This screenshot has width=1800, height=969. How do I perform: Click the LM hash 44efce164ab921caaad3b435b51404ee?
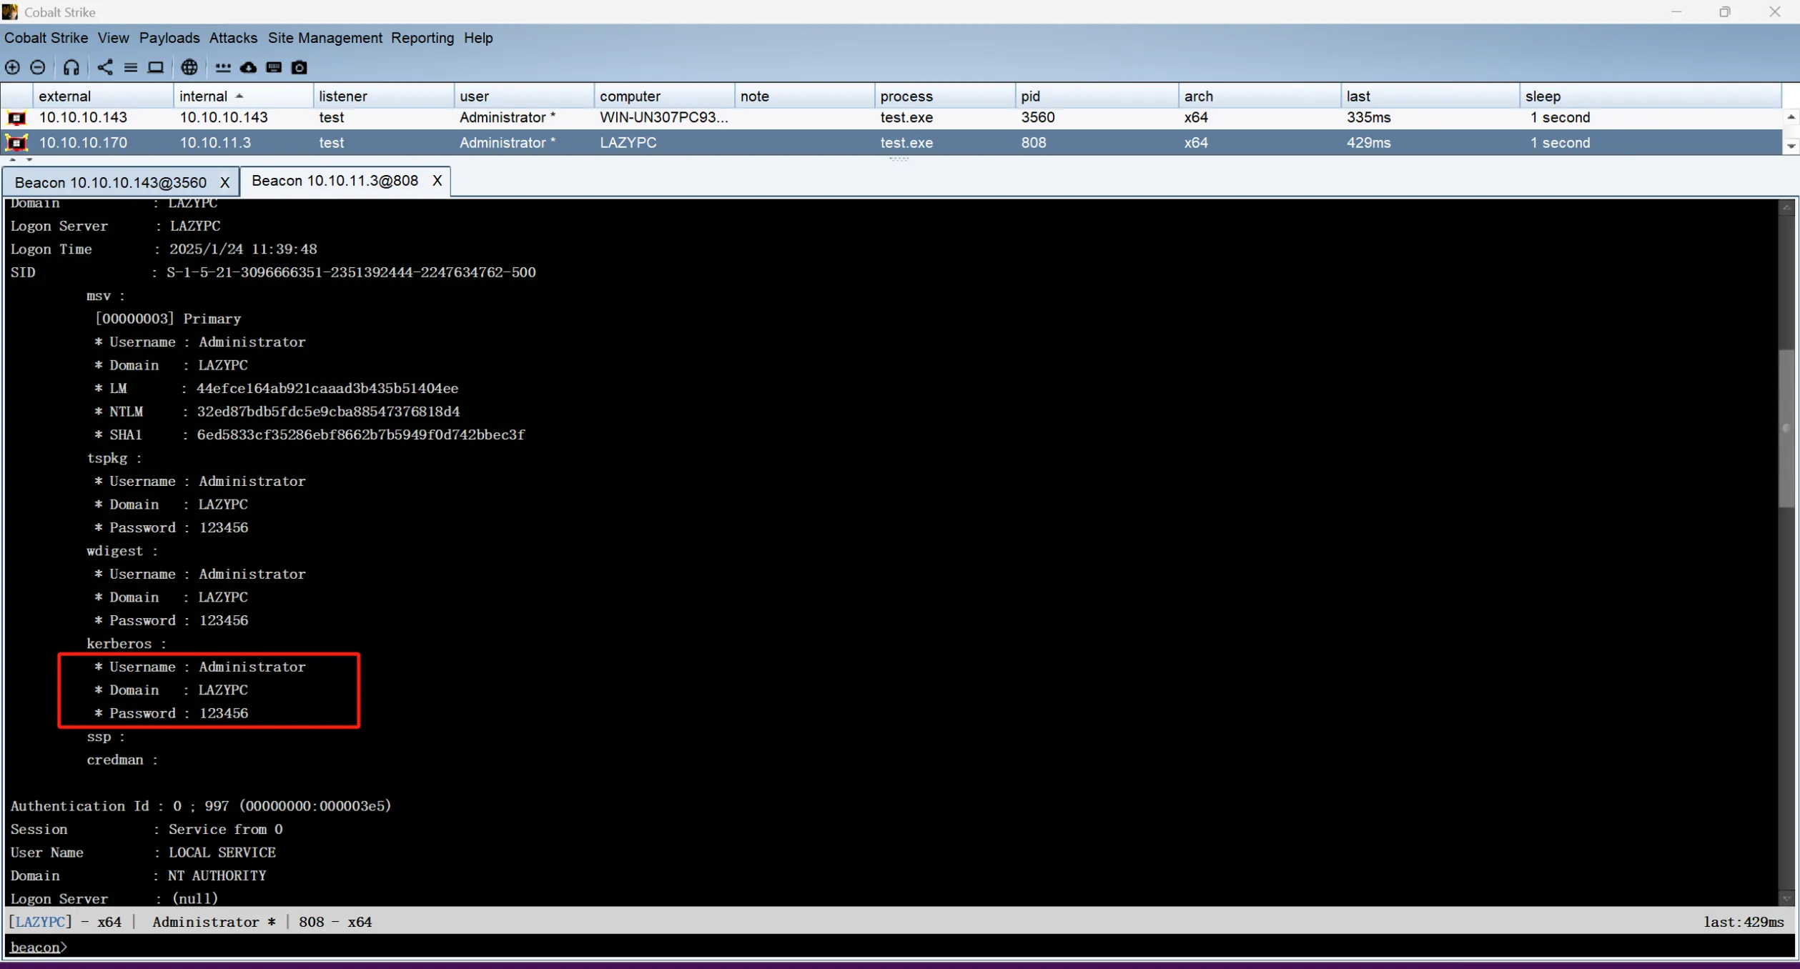tap(327, 389)
